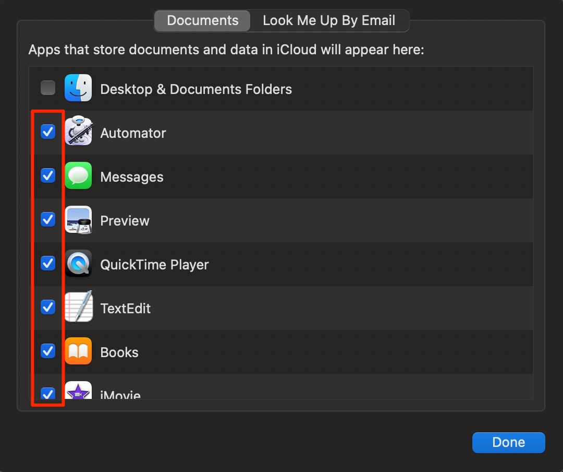Screen dimensions: 563x472
Task: Click the iMovie app icon
Action: pos(78,393)
